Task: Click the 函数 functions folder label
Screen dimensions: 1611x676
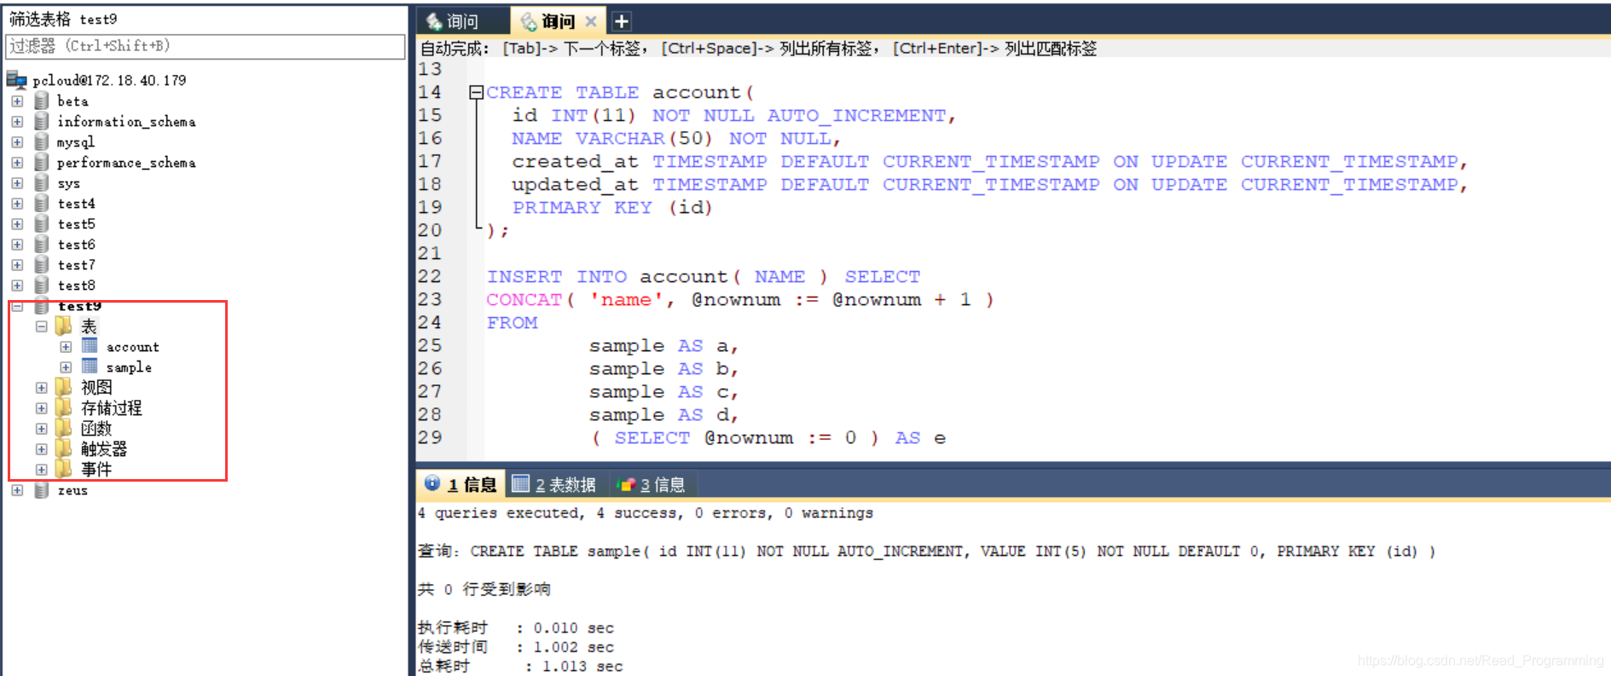Action: pos(96,428)
